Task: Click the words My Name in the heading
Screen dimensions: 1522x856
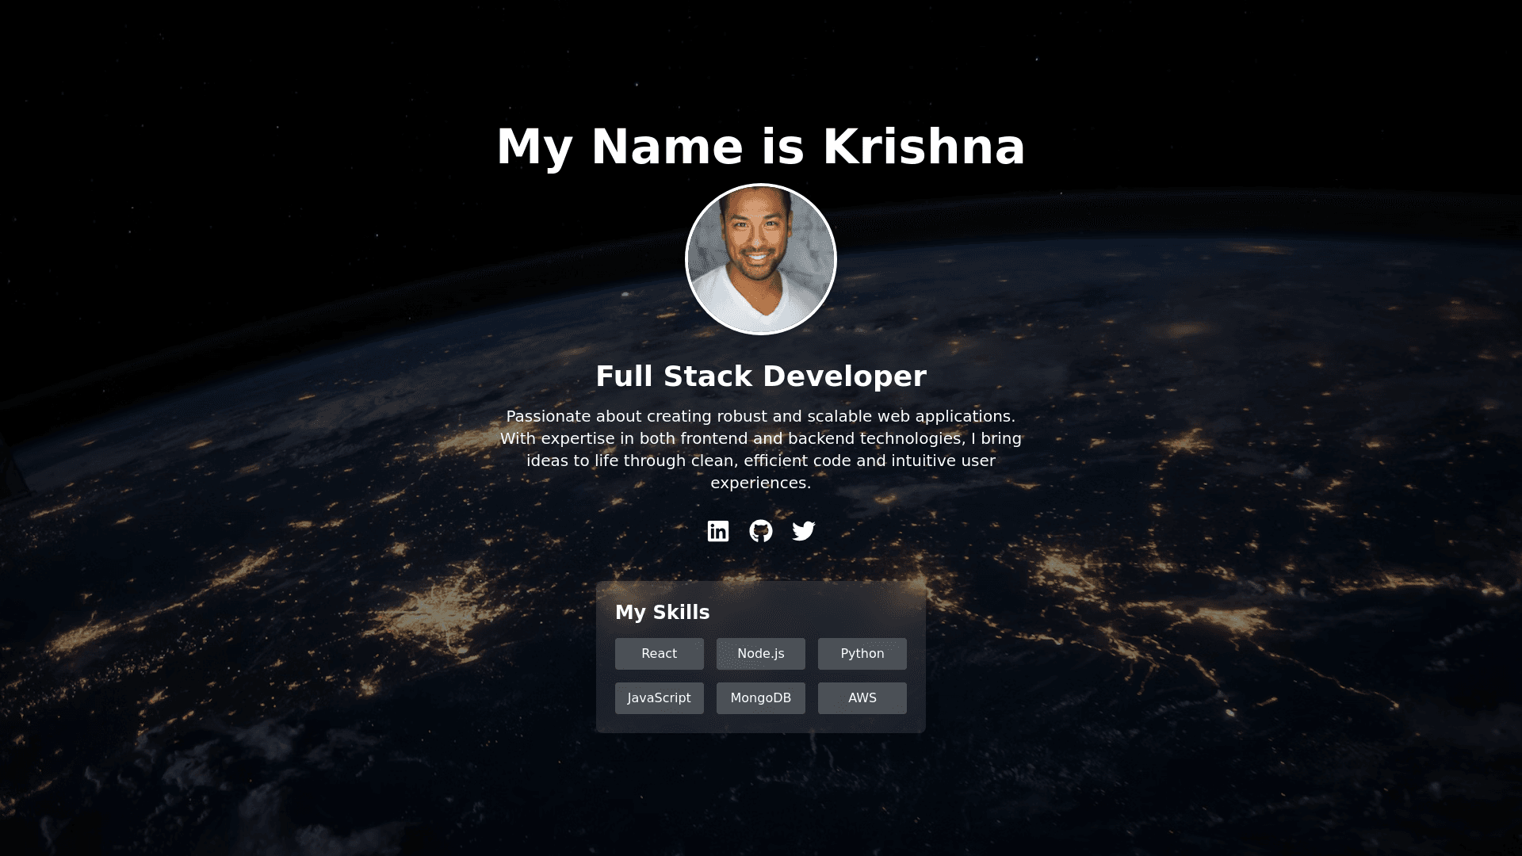Action: tap(619, 147)
